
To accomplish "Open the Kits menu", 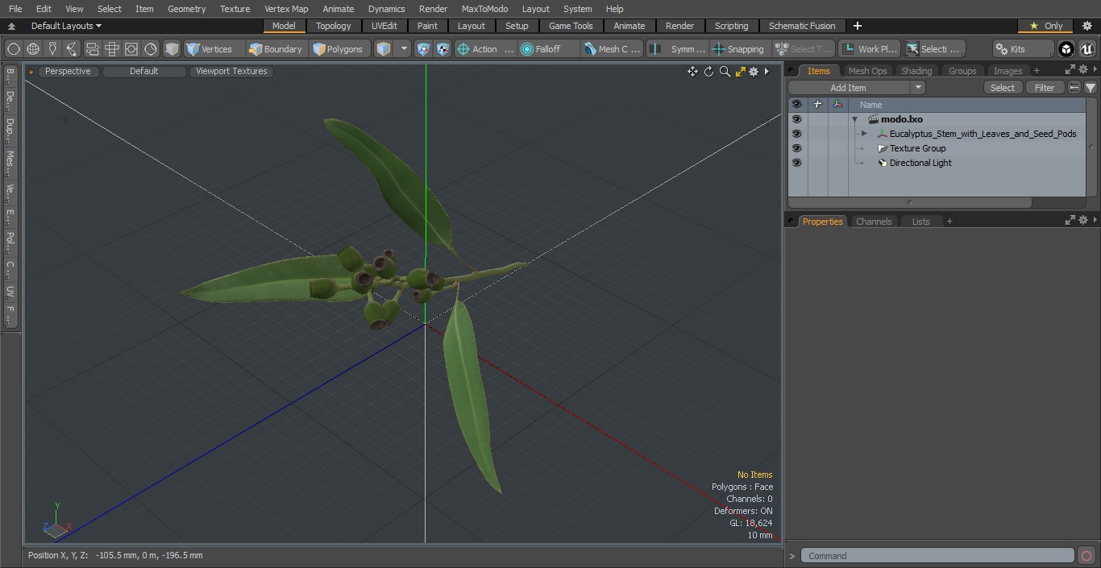I will coord(1023,49).
